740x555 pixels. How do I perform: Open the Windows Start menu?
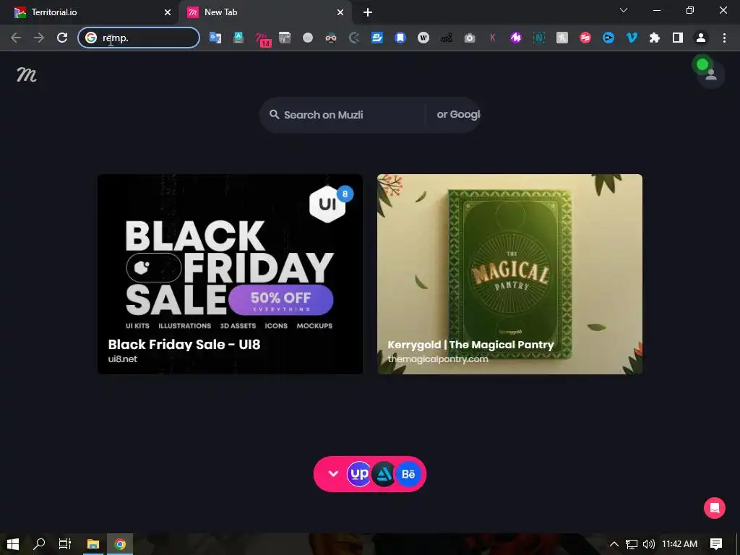coord(13,544)
